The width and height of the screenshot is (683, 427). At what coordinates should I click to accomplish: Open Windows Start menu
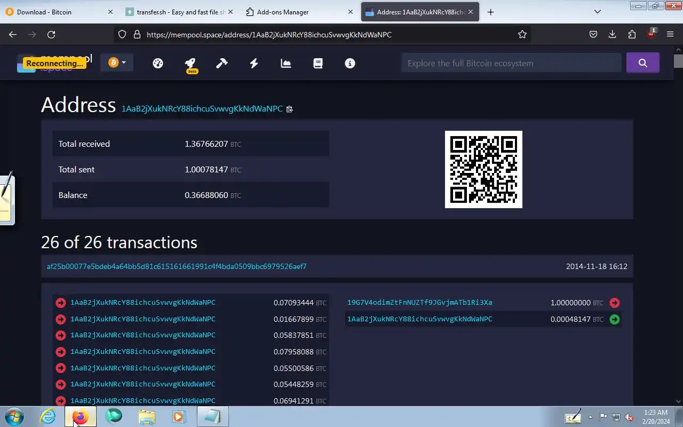[14, 416]
